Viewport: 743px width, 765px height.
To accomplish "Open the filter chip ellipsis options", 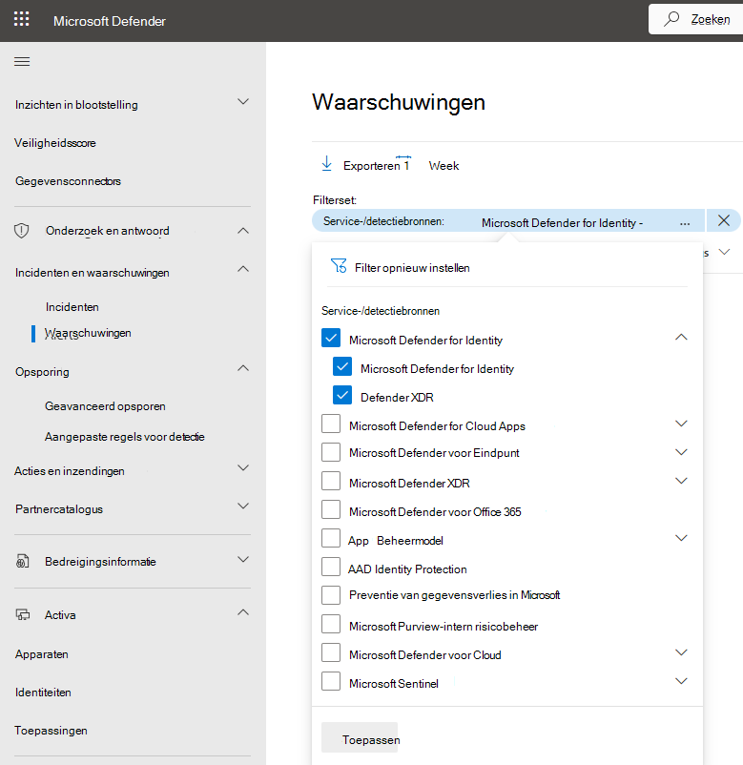I will (x=685, y=223).
